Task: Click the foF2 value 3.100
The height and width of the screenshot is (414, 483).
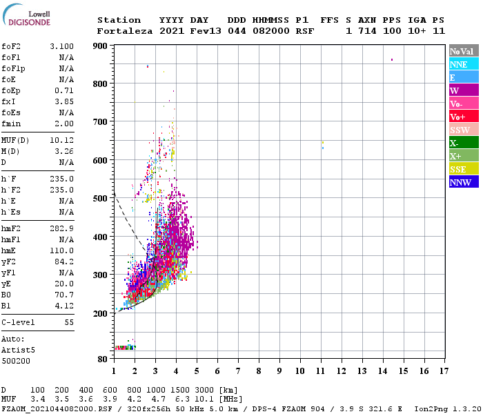Action: 61,46
